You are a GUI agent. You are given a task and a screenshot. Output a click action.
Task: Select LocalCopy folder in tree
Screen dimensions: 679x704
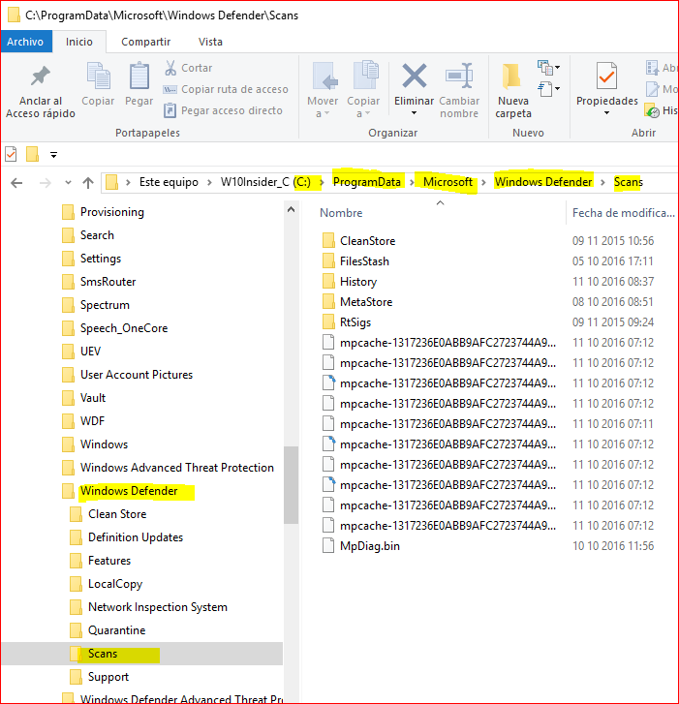(115, 584)
